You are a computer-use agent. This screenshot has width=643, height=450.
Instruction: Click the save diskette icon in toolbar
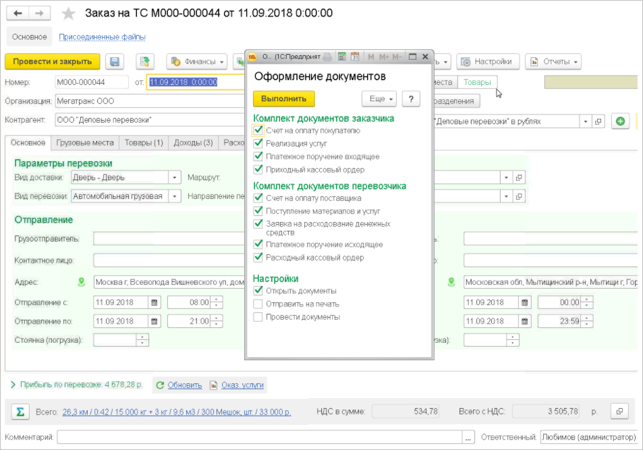pyautogui.click(x=115, y=61)
